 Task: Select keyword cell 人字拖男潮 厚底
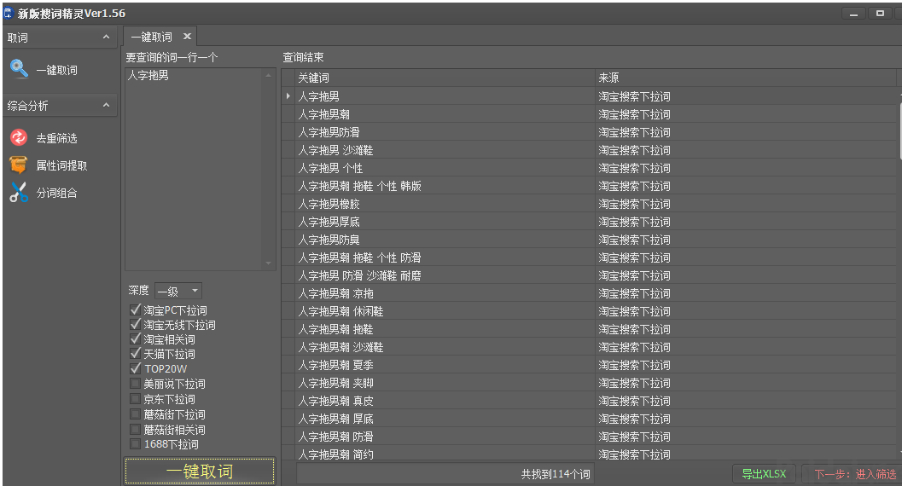point(445,419)
